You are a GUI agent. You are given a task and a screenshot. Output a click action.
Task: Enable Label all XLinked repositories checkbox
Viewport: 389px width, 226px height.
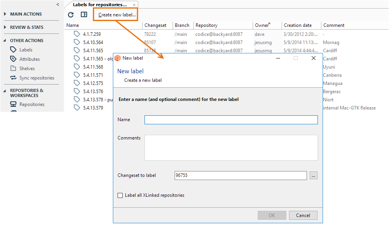click(120, 196)
